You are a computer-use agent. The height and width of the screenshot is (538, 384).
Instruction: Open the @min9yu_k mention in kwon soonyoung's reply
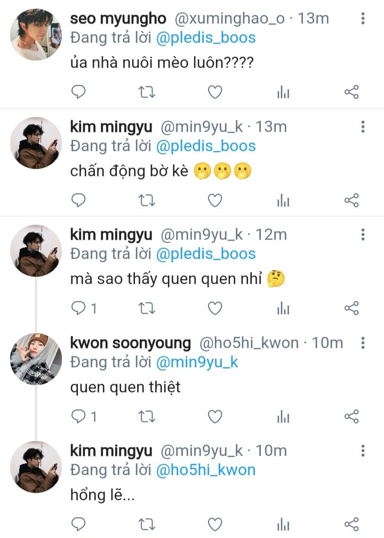pos(197,362)
